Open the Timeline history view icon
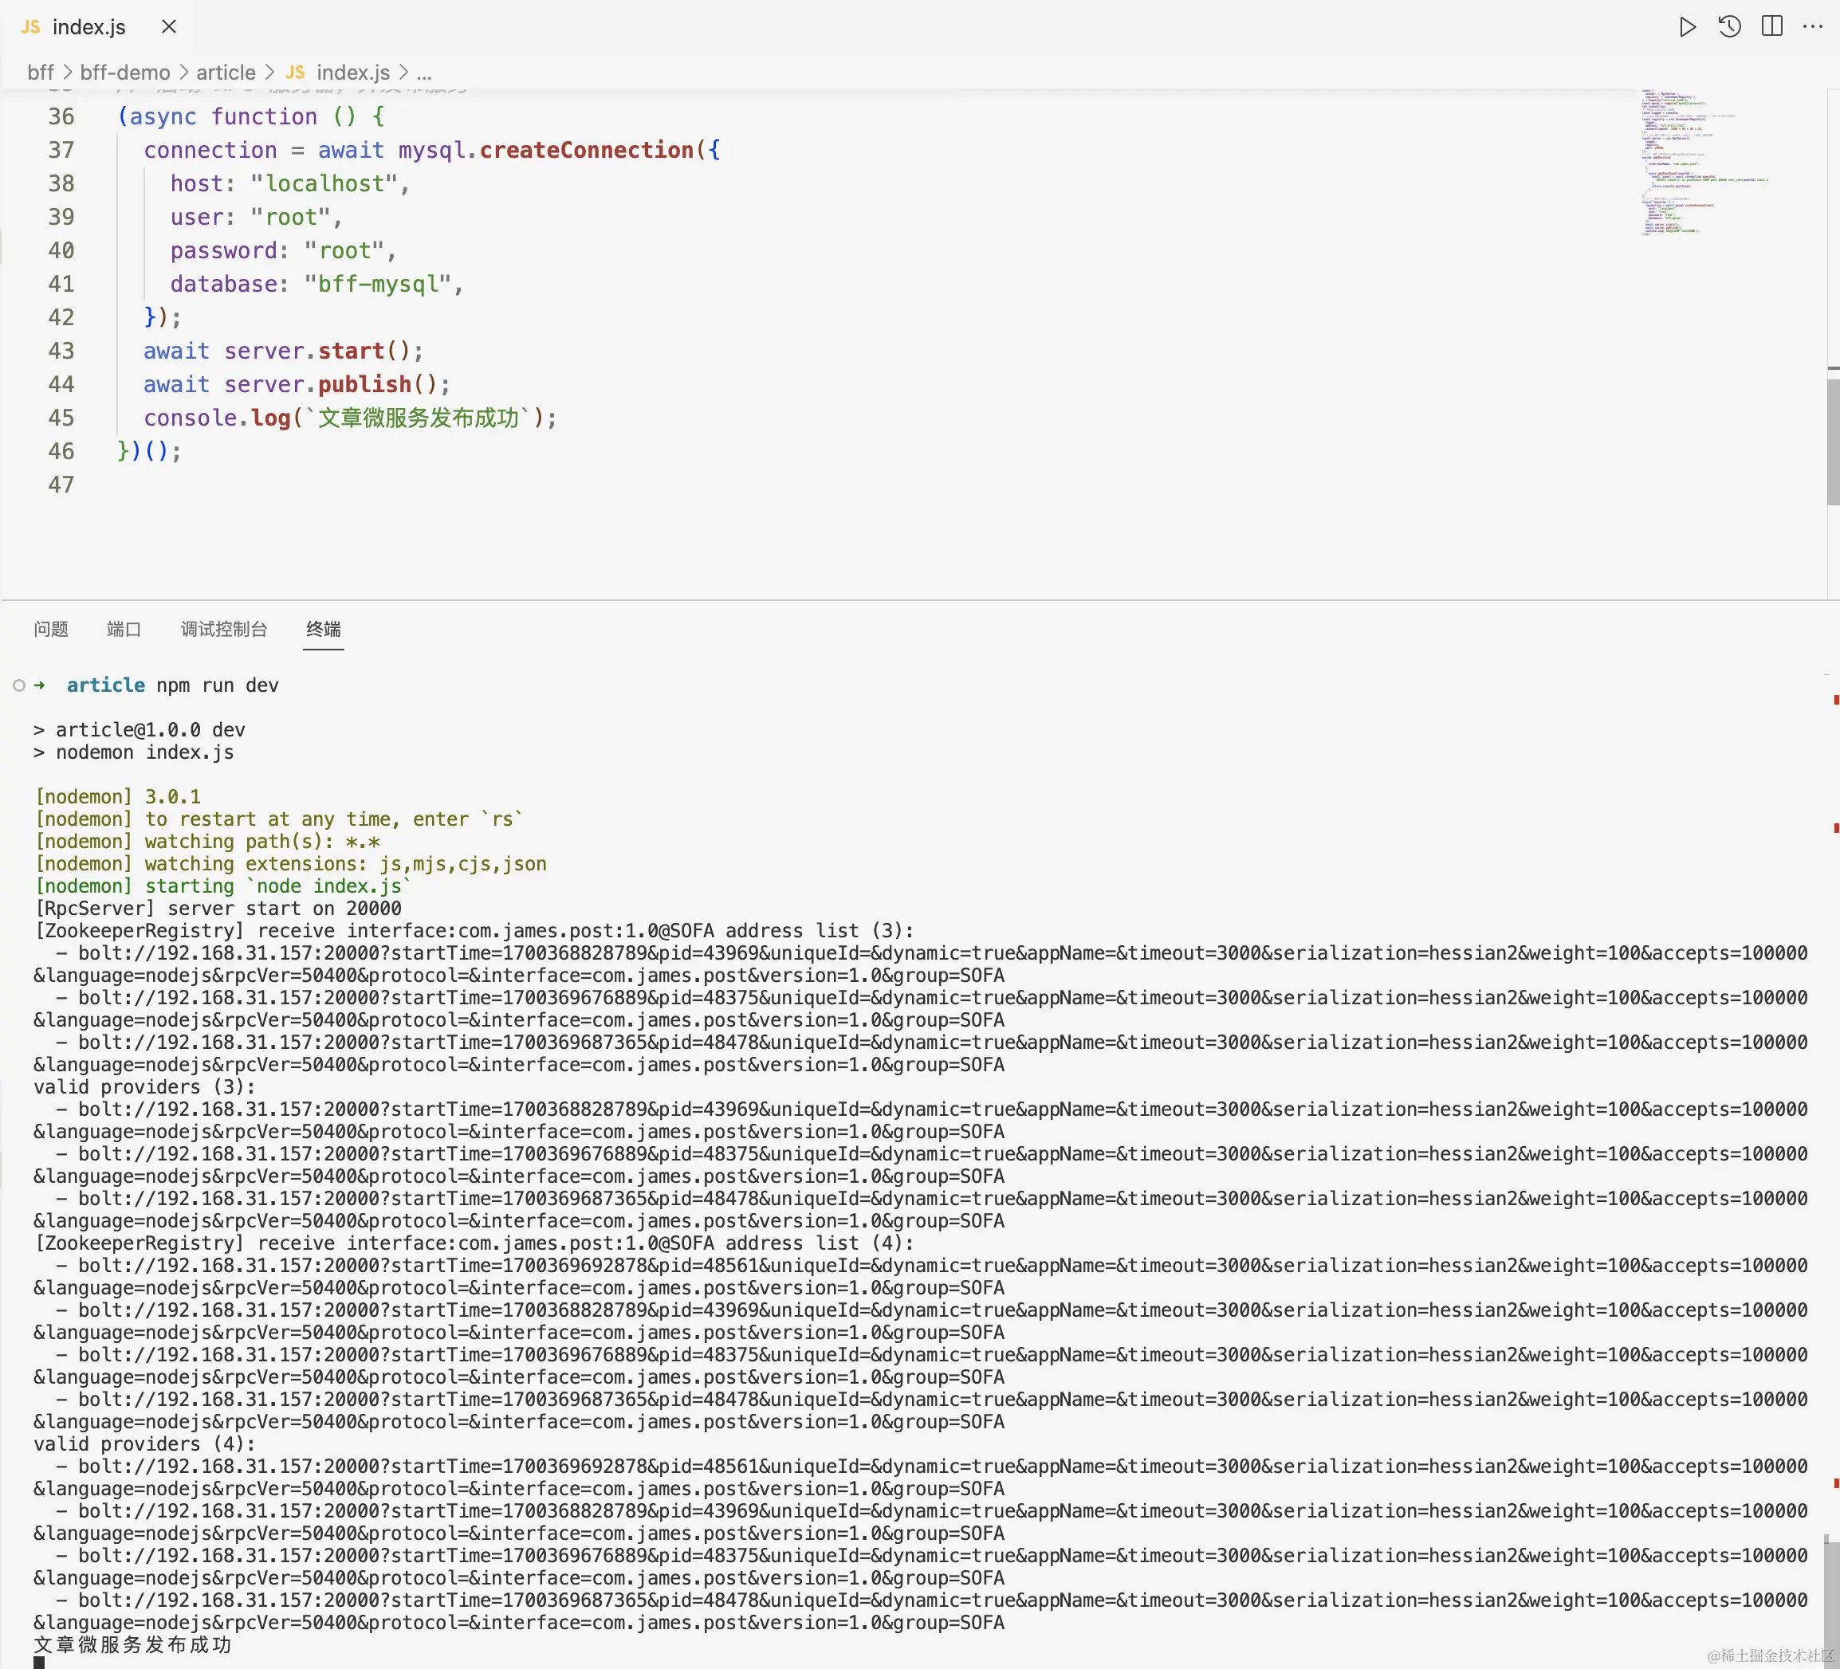Viewport: 1840px width, 1669px height. 1728,26
